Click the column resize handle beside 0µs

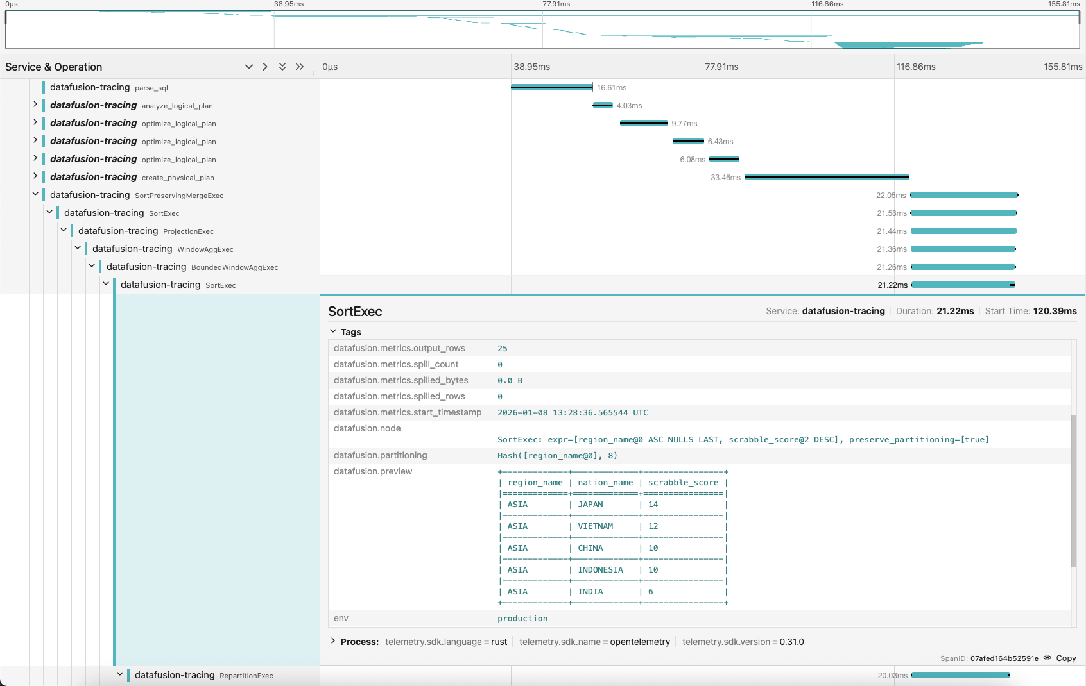coord(315,72)
